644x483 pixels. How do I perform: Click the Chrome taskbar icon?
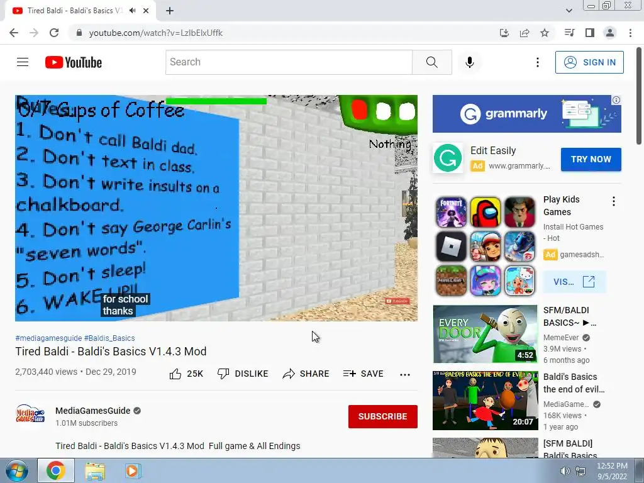point(55,470)
